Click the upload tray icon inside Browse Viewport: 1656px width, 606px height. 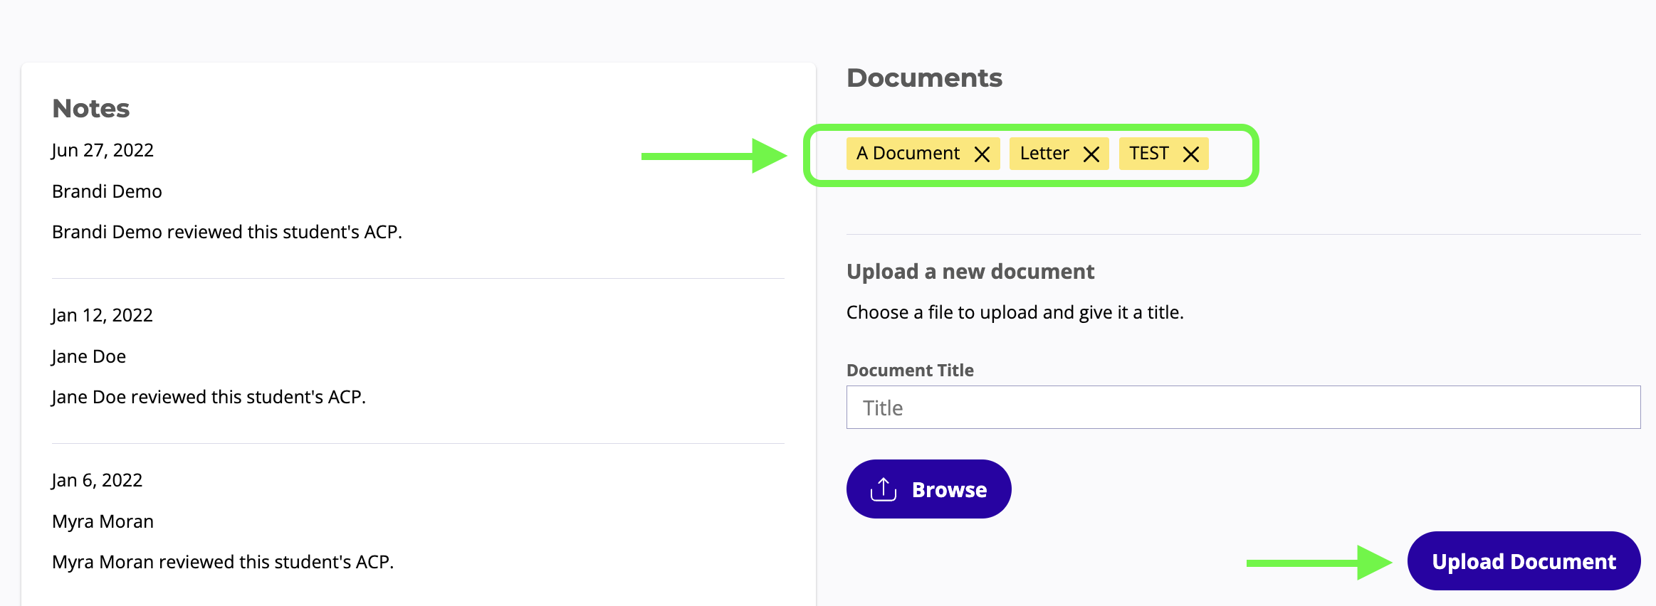884,489
